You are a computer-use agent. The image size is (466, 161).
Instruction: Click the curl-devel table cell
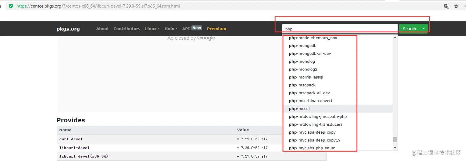tap(145, 139)
